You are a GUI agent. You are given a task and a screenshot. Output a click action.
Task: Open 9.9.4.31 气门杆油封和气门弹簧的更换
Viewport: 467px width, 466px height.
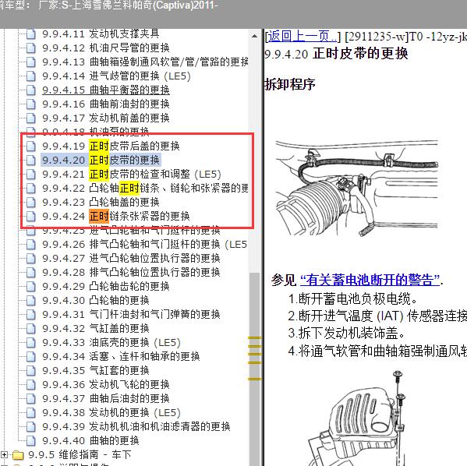(x=131, y=314)
